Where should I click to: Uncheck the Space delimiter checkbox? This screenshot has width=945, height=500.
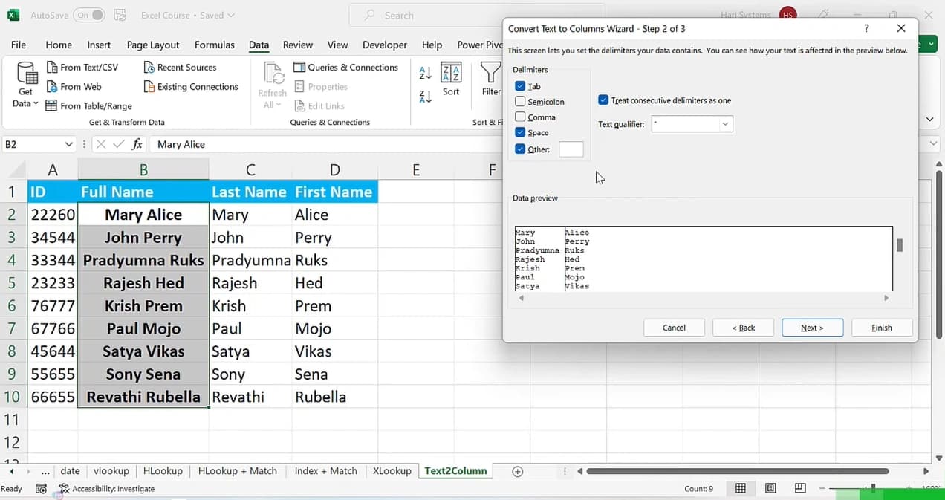coord(520,132)
